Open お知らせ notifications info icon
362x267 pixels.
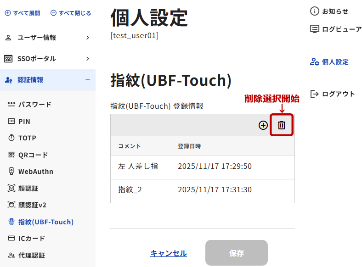pyautogui.click(x=315, y=11)
